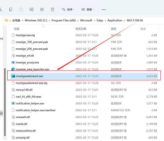
Task: Click the notification_helper.exe file icon
Action: coord(13,104)
